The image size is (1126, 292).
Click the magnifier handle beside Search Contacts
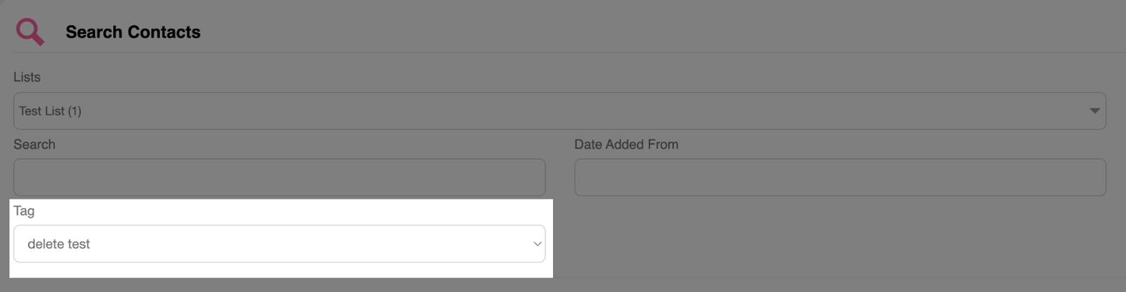(38, 40)
